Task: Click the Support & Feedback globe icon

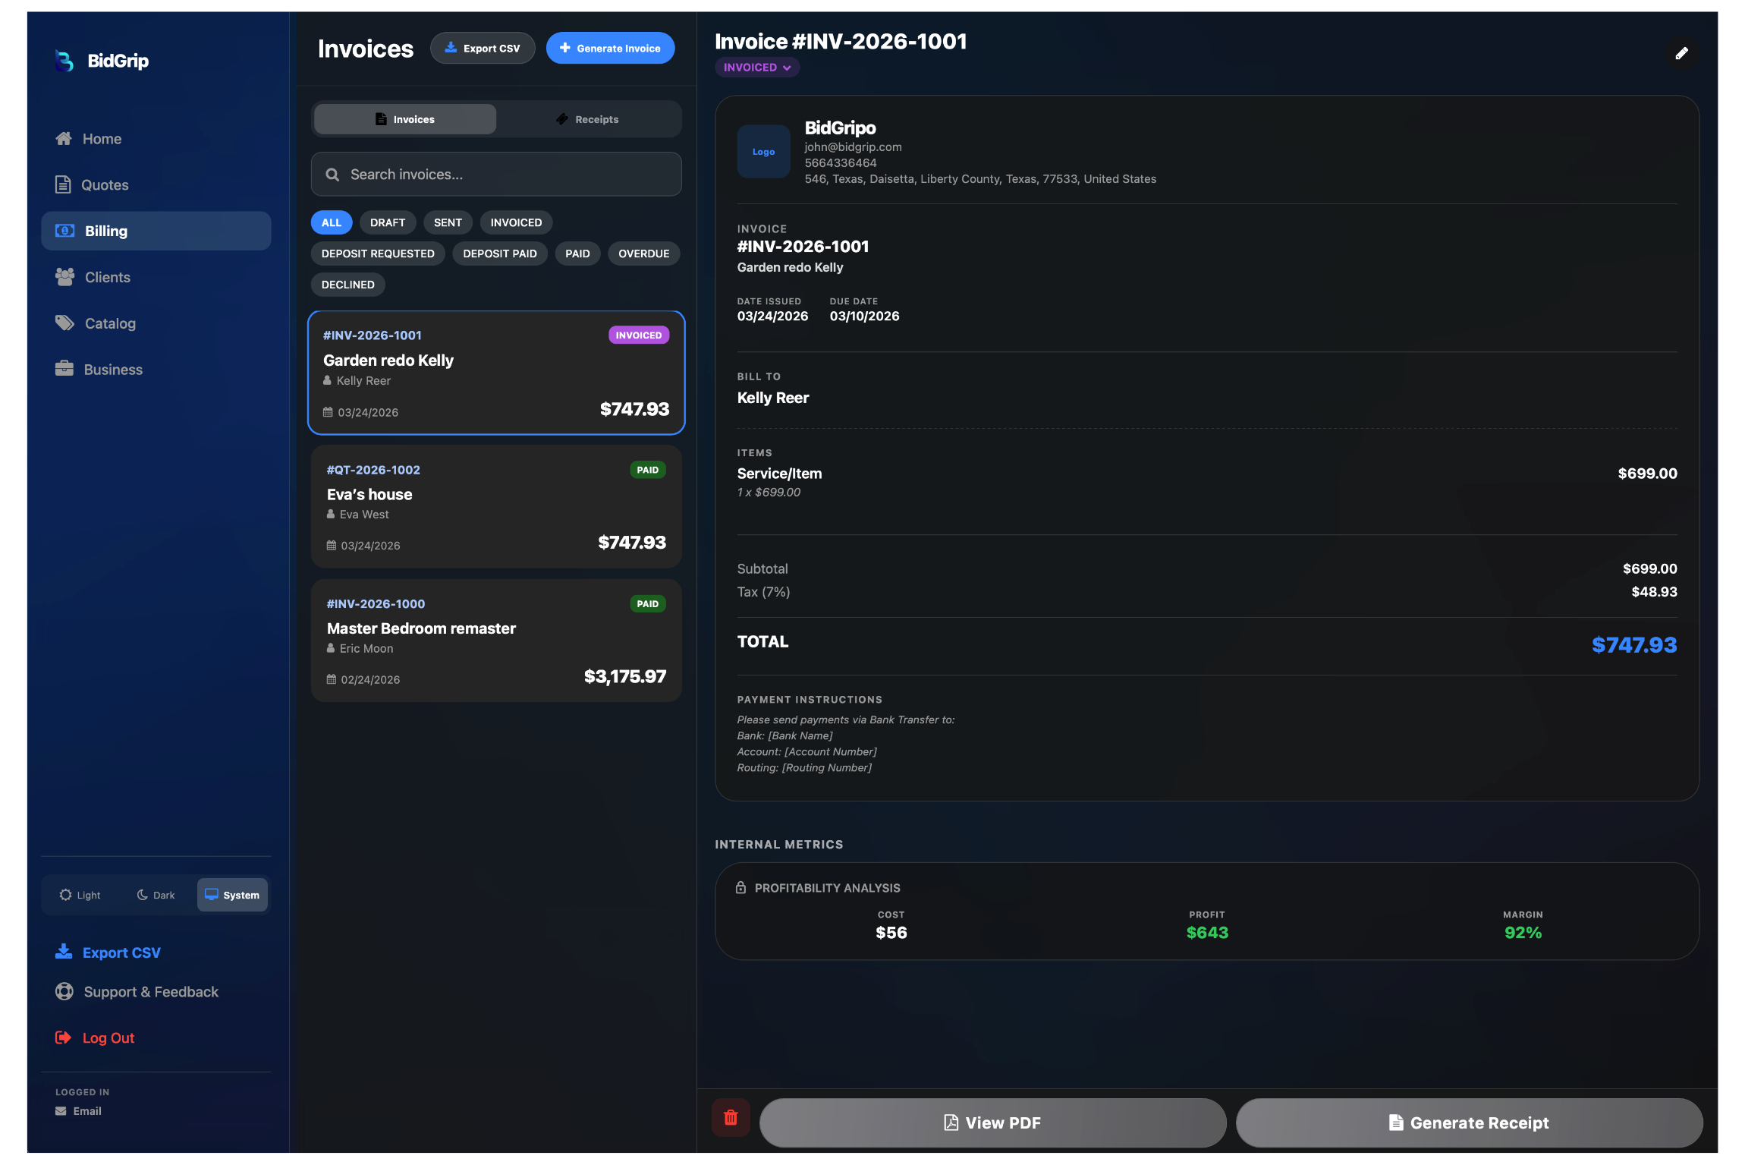Action: click(64, 991)
